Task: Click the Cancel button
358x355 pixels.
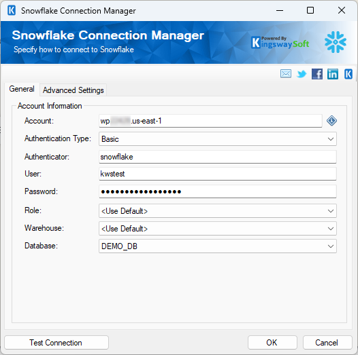Action: (327, 343)
